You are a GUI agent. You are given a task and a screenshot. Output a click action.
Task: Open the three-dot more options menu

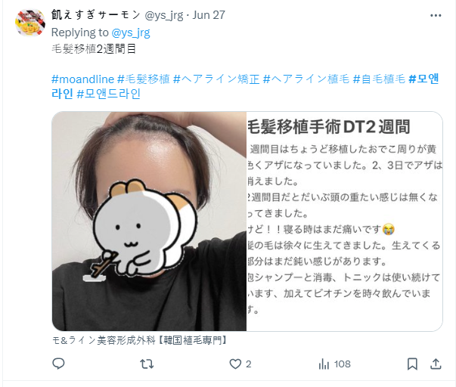(x=436, y=15)
